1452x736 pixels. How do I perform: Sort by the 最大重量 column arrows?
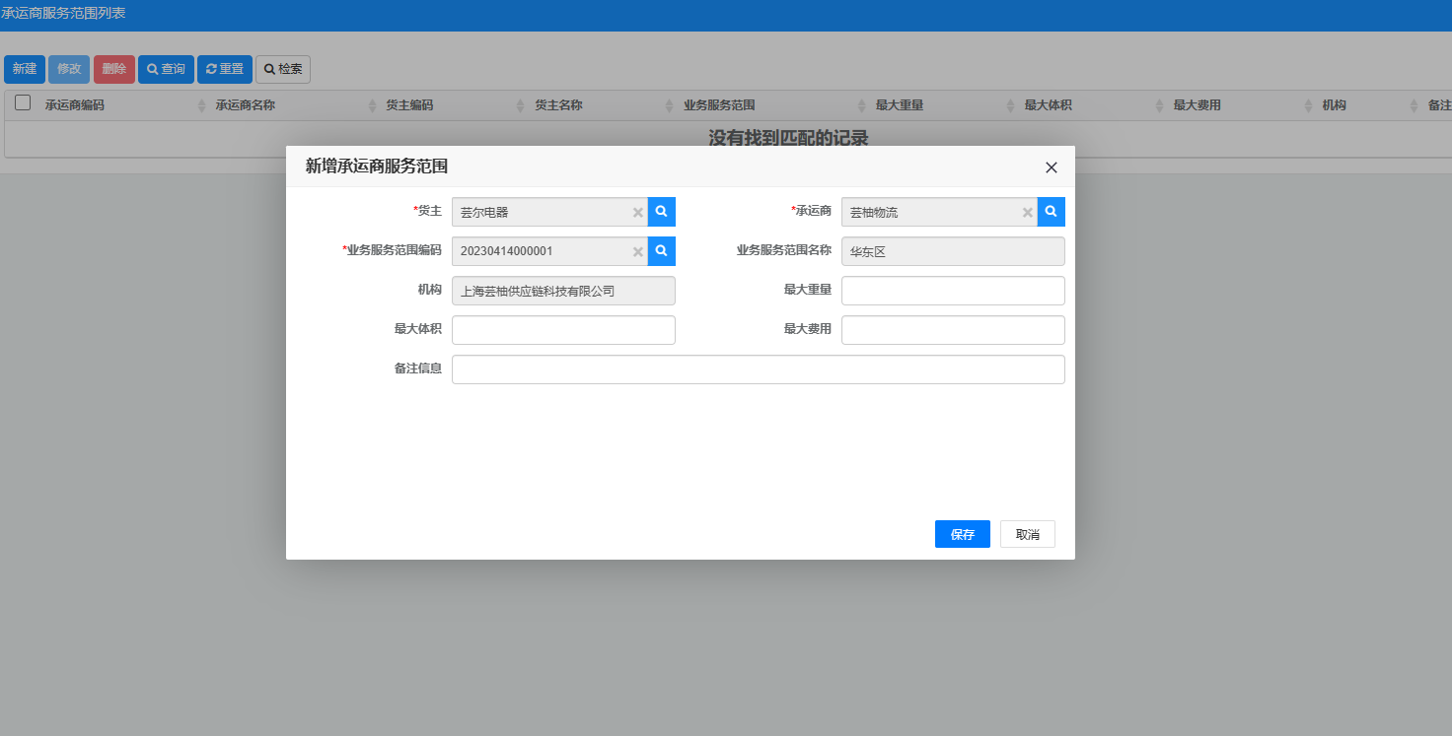[x=1011, y=105]
